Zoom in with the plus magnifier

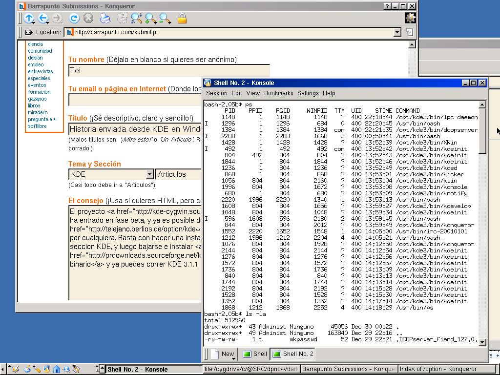(x=150, y=18)
